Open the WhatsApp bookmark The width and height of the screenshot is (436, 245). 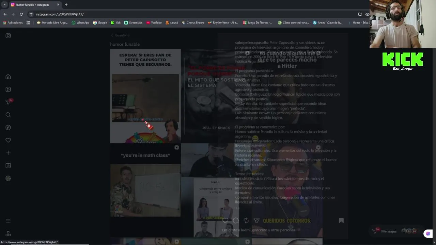tap(80, 23)
